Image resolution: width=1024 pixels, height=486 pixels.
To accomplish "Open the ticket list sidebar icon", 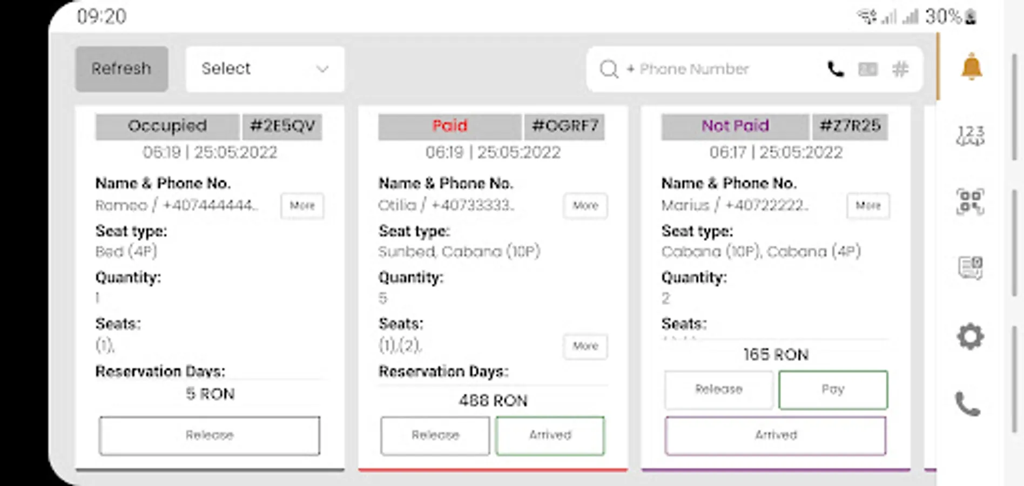I will pos(971,268).
